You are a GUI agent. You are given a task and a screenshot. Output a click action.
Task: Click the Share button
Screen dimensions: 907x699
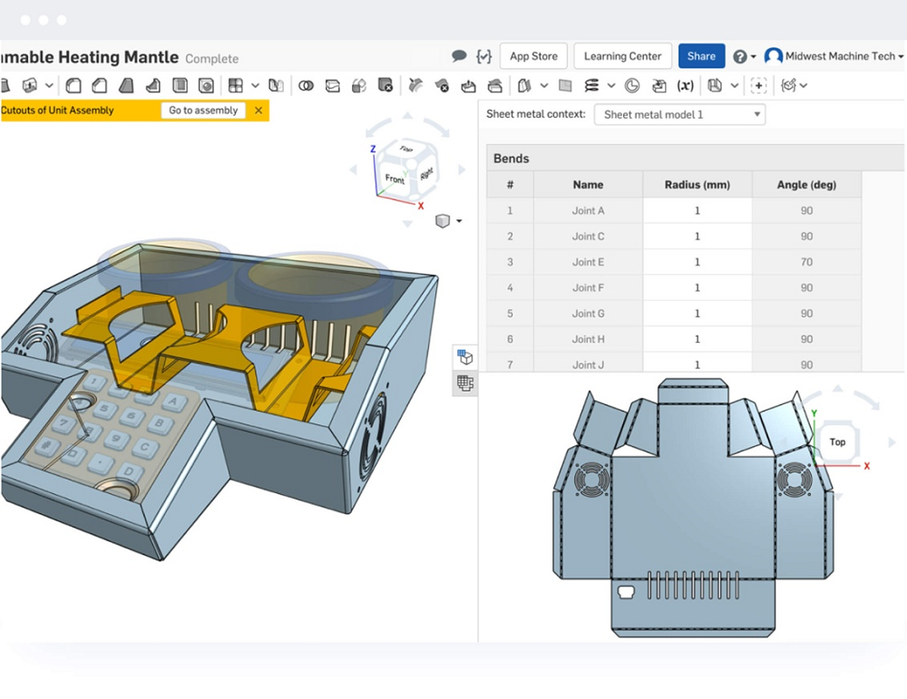pyautogui.click(x=702, y=56)
